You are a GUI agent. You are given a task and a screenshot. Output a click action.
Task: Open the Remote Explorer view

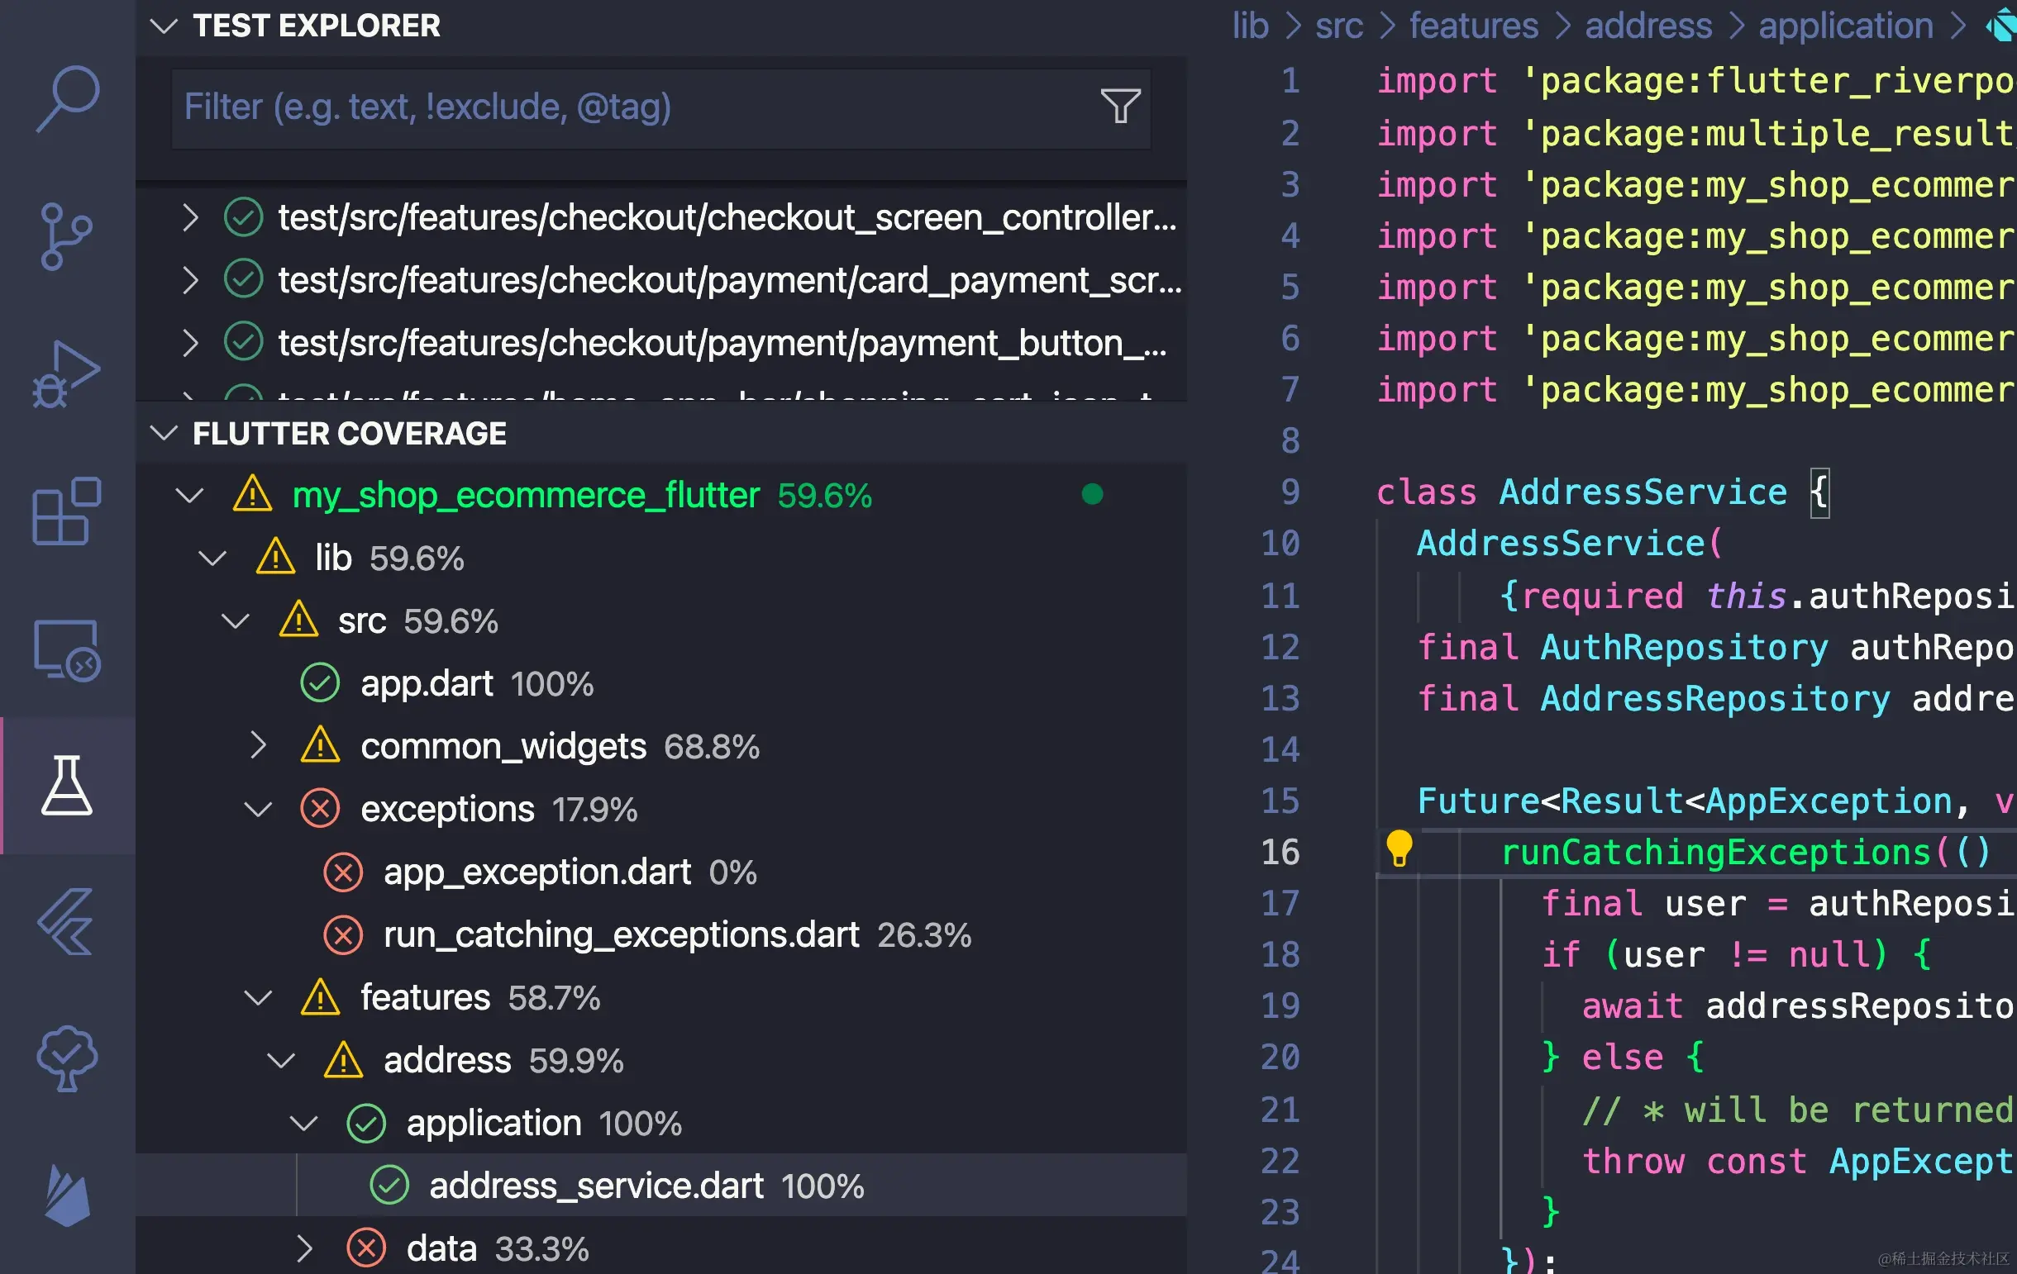point(67,649)
